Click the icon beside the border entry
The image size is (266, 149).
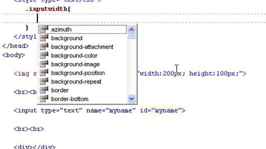click(x=44, y=90)
